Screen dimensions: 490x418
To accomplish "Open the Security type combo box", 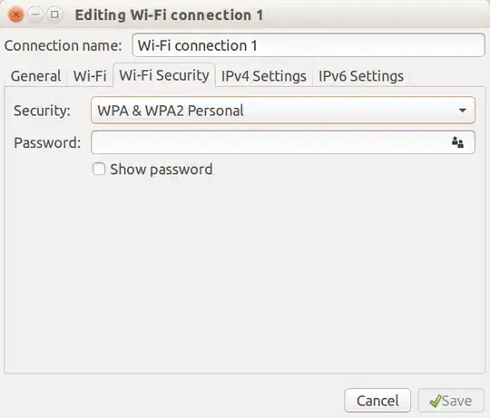I will pos(283,111).
